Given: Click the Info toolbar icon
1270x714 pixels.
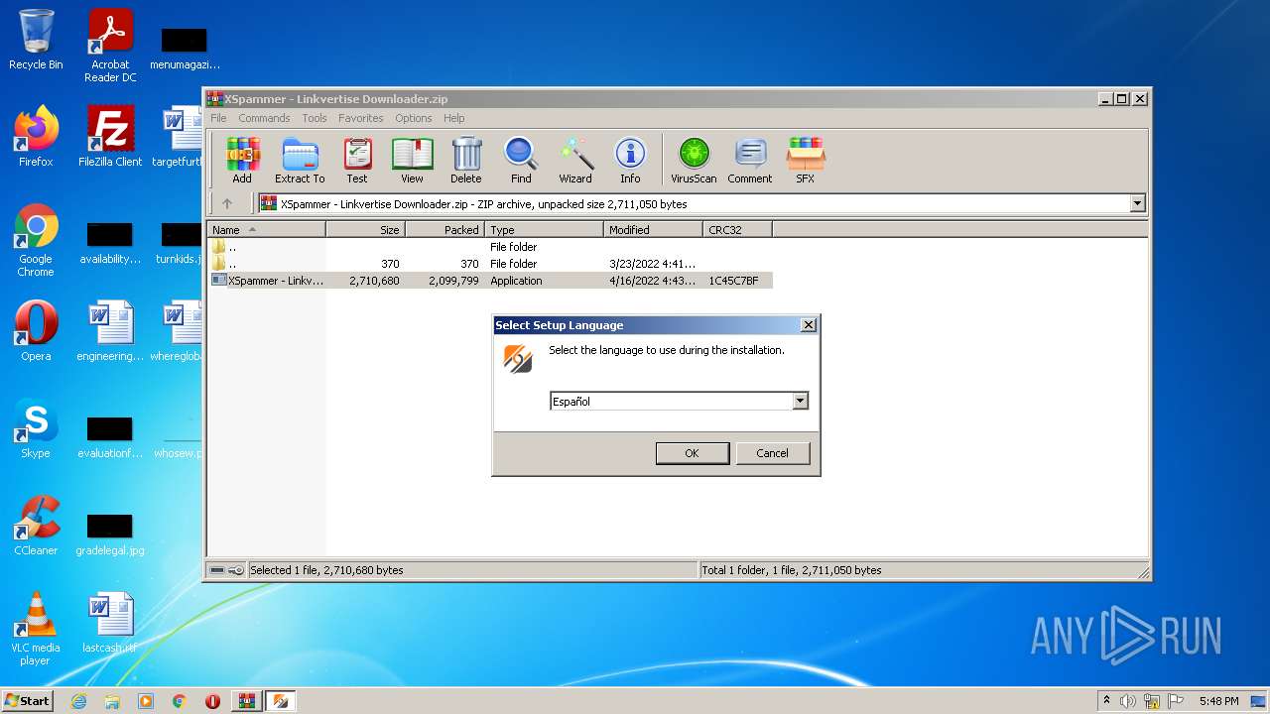Looking at the screenshot, I should 630,161.
